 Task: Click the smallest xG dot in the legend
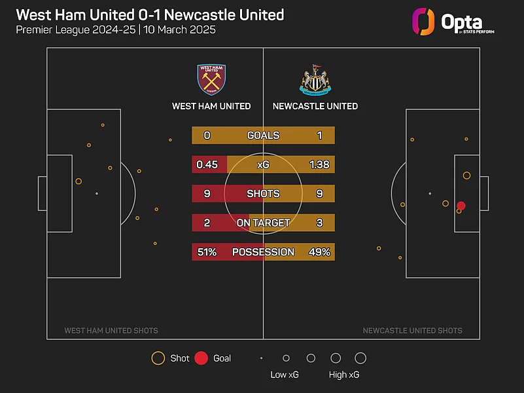click(261, 358)
